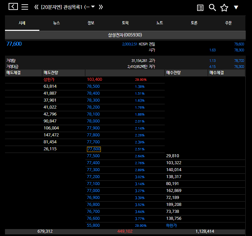Select the 78,400 ask price

click(93, 93)
